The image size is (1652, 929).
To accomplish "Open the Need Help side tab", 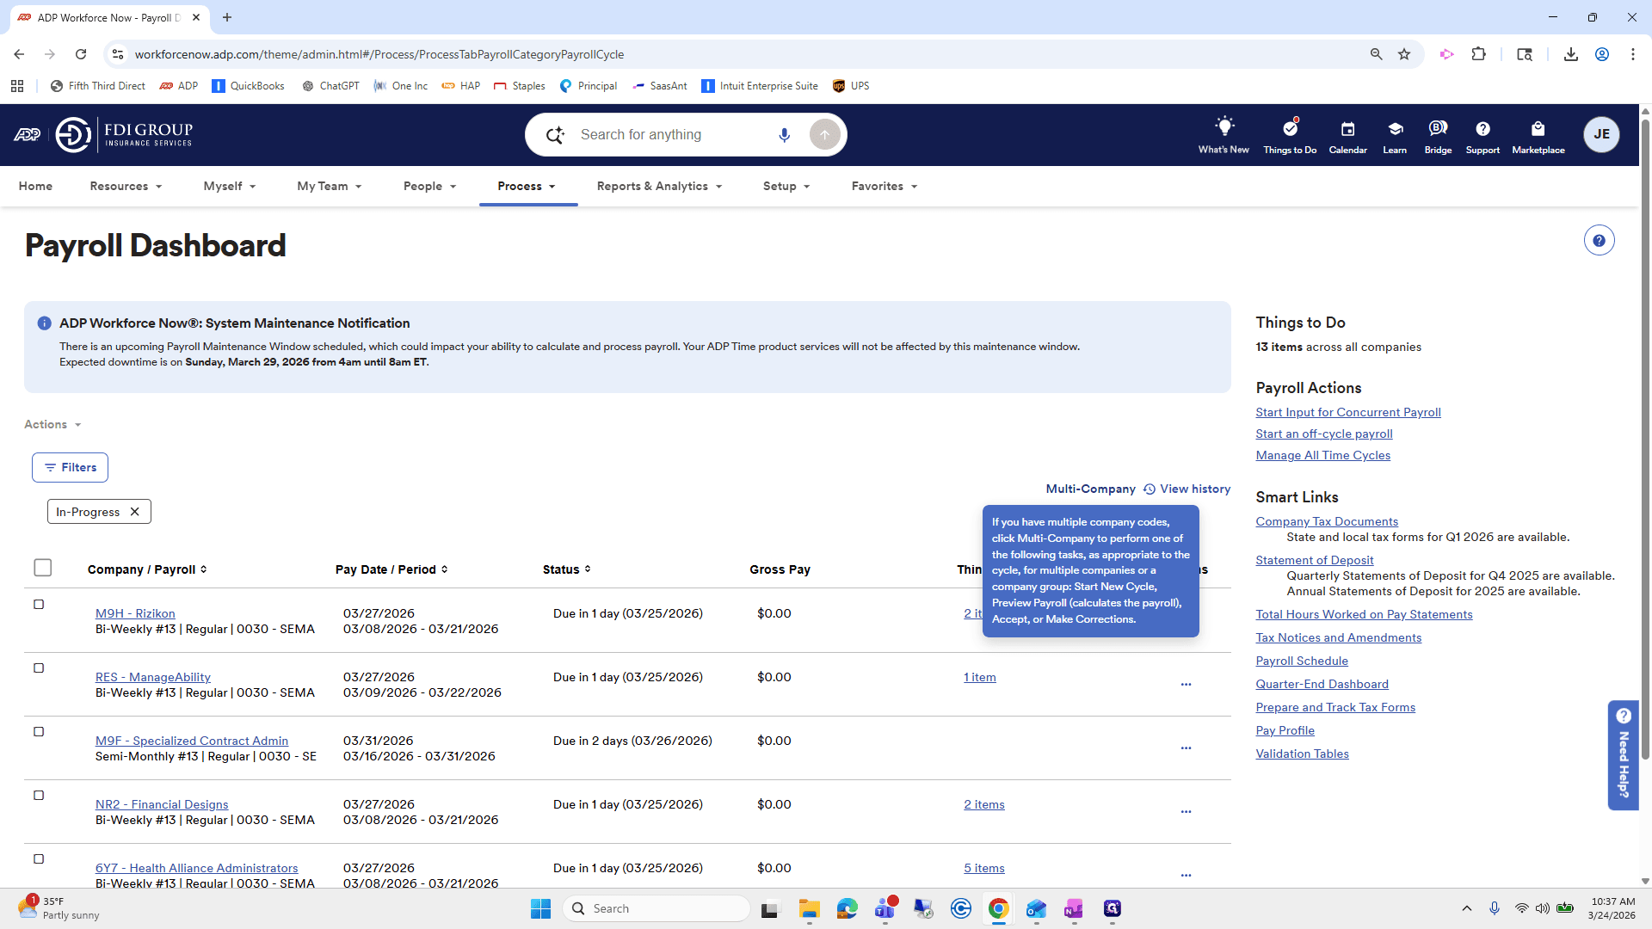I will (1623, 754).
